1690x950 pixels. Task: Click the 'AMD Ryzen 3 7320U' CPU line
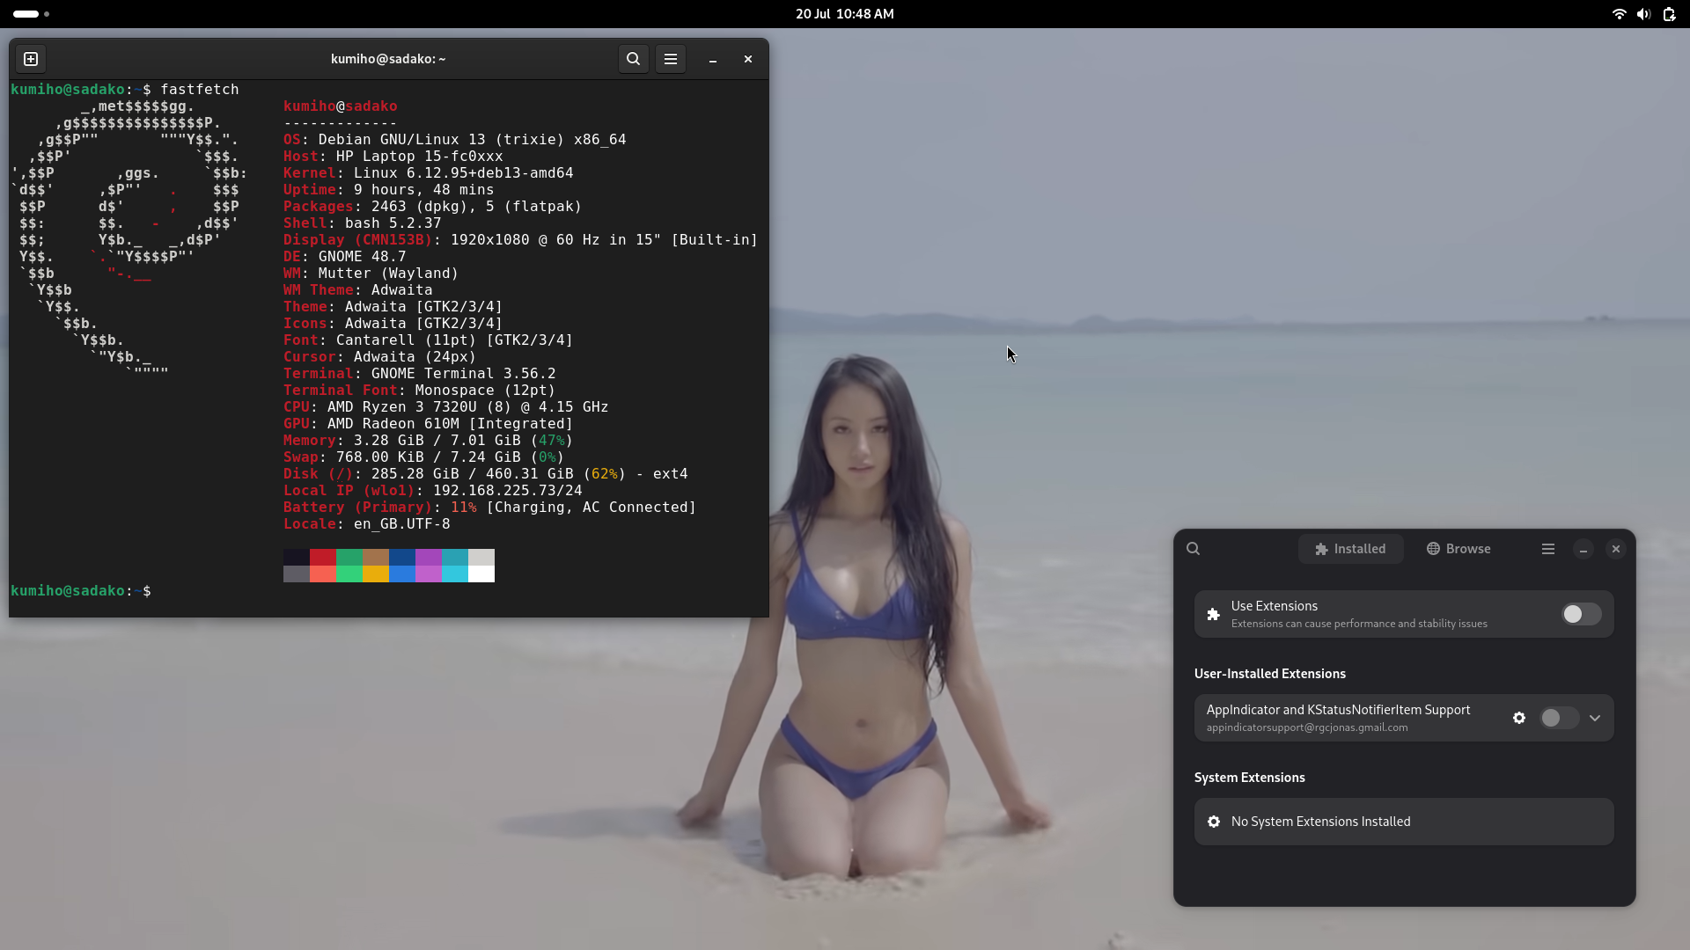(x=445, y=407)
